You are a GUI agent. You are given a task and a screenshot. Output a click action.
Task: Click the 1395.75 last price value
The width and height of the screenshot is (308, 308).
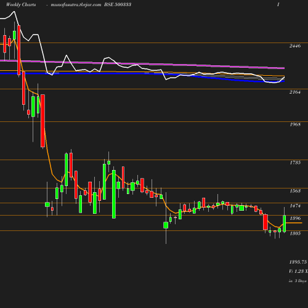[x=298, y=262]
